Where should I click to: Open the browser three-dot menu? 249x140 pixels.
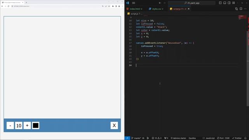pyautogui.click(x=122, y=6)
